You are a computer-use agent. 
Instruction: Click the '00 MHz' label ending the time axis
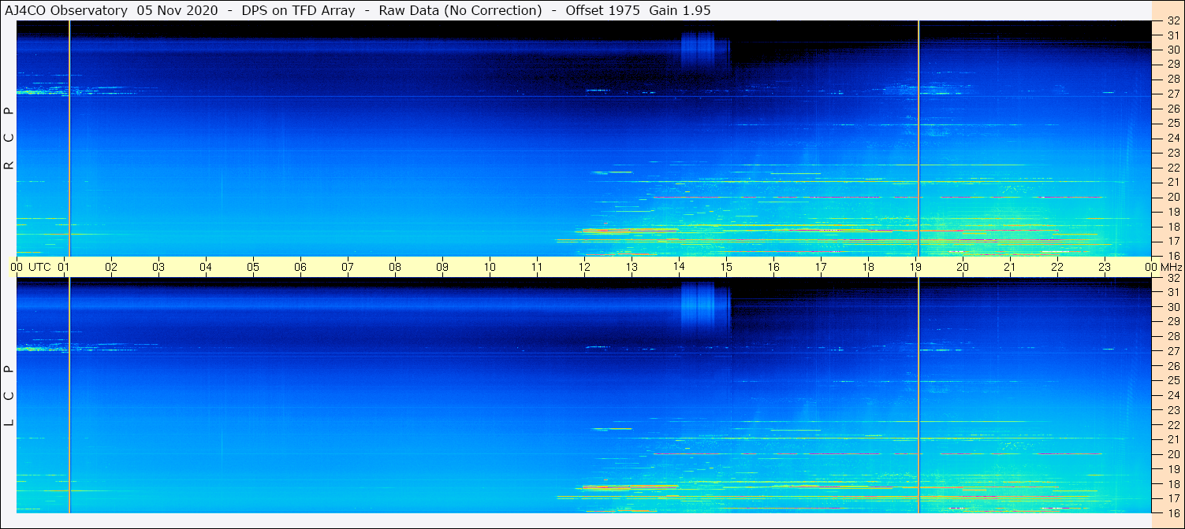coord(1164,267)
